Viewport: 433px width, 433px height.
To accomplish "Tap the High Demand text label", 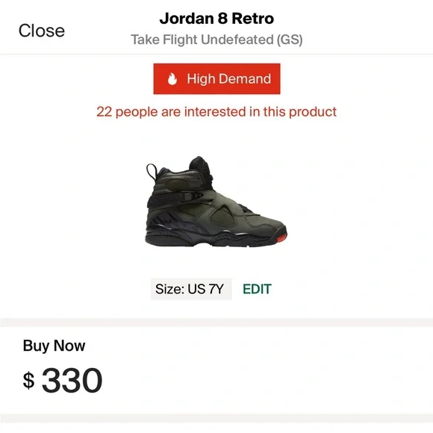I will point(229,79).
